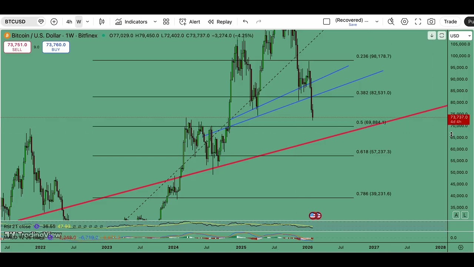This screenshot has height=267, width=474.
Task: Click the 73,760.0 BUY button
Action: coord(56,47)
